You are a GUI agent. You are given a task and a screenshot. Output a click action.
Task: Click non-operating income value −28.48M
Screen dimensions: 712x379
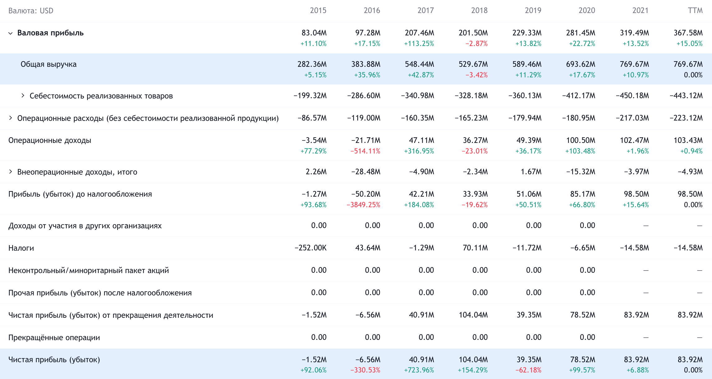366,172
